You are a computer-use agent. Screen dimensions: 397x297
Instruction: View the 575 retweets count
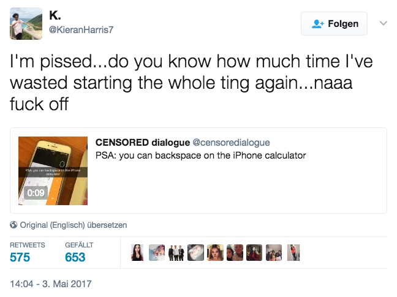point(20,257)
